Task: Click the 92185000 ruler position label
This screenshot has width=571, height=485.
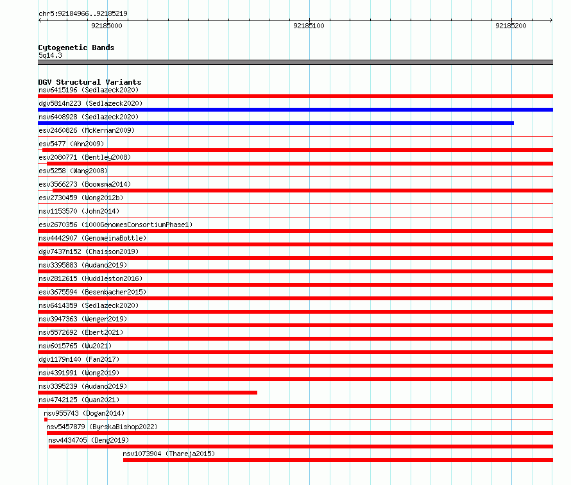Action: point(107,26)
